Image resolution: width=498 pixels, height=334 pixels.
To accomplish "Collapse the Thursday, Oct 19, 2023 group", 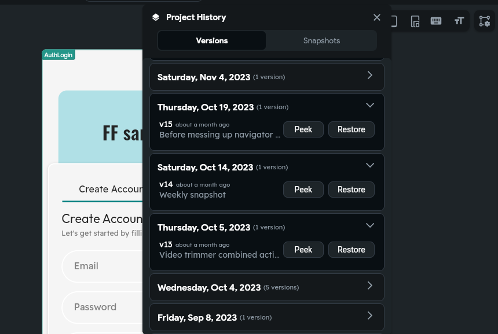I will [x=369, y=105].
